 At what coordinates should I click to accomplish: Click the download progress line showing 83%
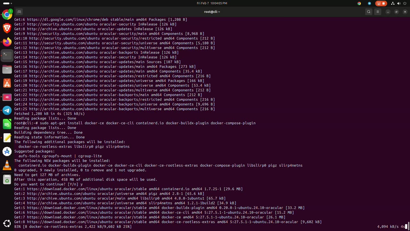73,227
